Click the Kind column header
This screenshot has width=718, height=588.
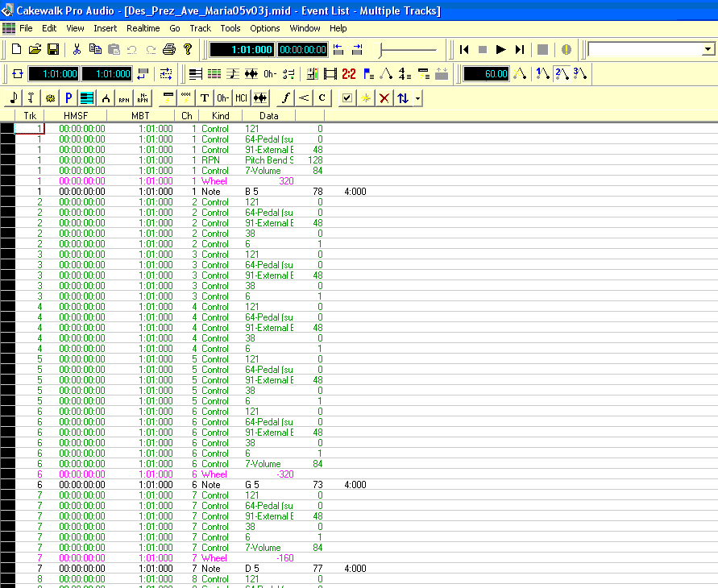220,116
